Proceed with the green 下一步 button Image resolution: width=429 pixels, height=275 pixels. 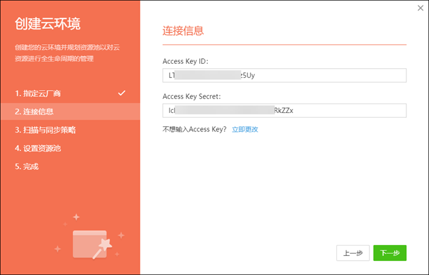[390, 253]
